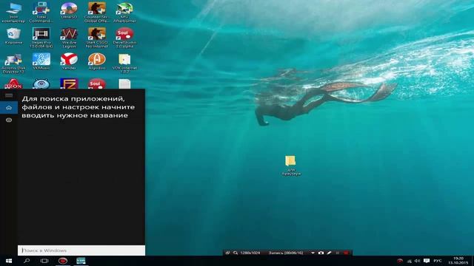Launch the Counter-Strike Global Offensive shortcut

97,13
